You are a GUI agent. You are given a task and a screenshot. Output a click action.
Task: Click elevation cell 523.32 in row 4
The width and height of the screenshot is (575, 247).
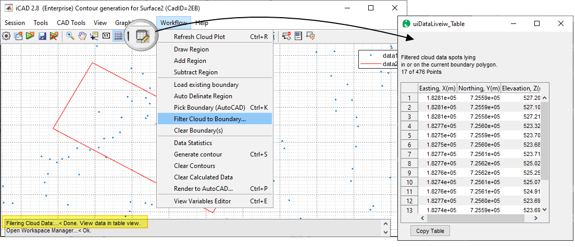[521, 126]
